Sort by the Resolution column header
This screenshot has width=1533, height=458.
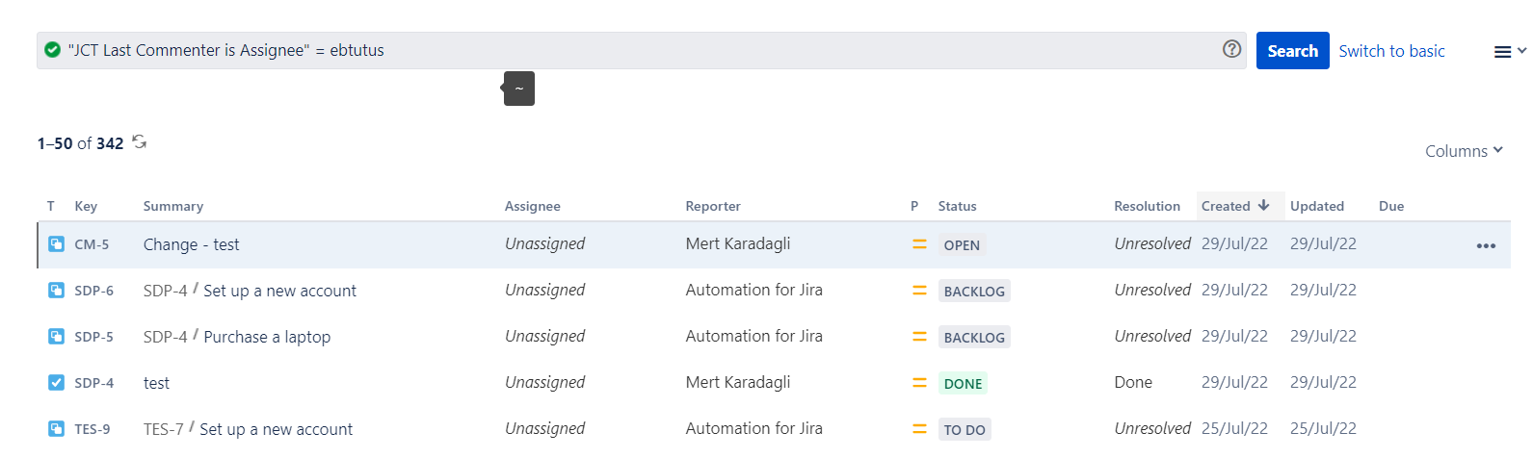pos(1147,206)
